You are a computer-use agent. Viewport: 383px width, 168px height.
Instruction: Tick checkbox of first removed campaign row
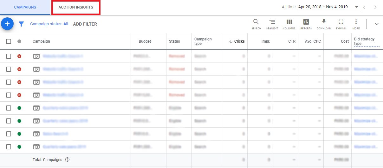pos(9,56)
